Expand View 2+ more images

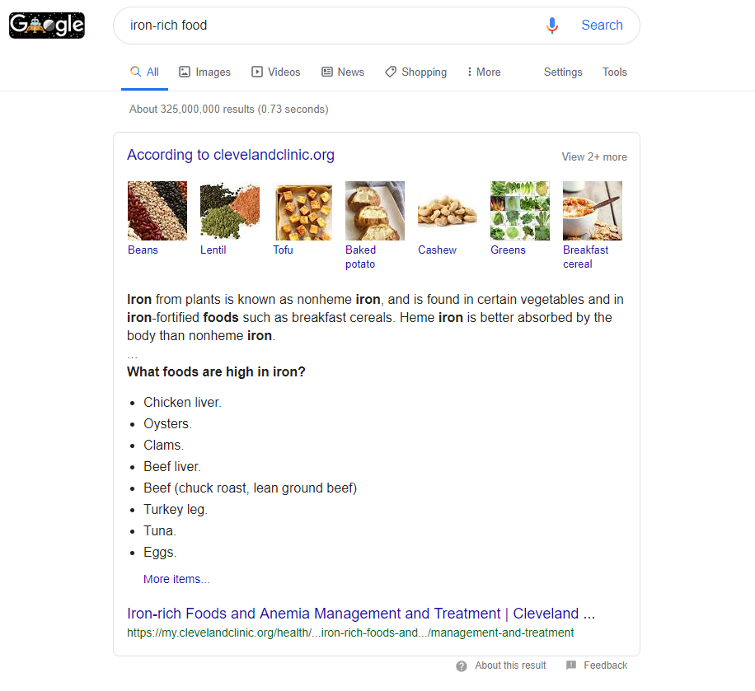(594, 156)
